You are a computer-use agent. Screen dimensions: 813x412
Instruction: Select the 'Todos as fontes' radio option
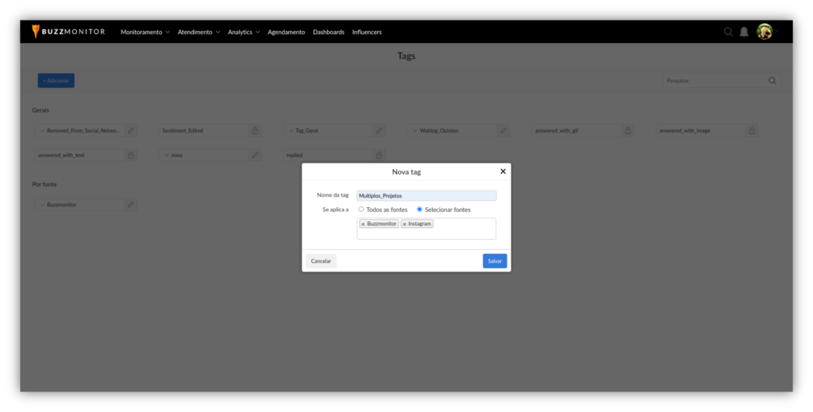click(361, 210)
